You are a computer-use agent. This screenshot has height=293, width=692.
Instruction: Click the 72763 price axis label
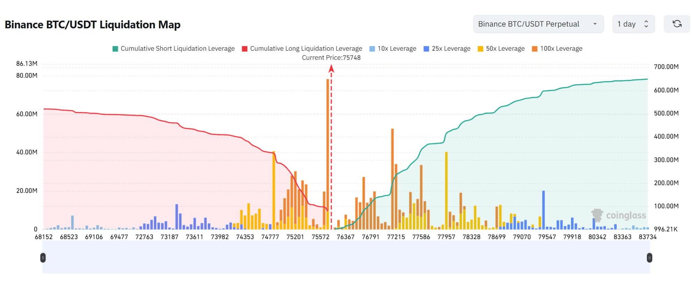[144, 237]
